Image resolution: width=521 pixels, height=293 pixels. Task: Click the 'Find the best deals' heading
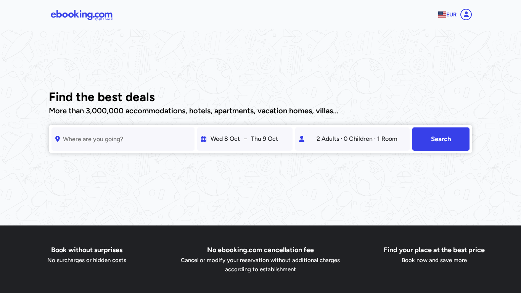(102, 97)
